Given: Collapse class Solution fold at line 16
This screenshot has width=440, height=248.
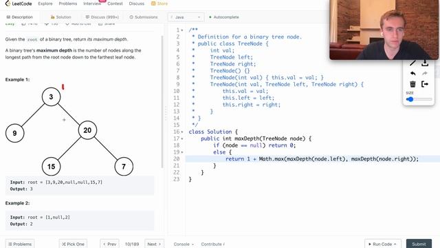Looking at the screenshot, I should (182, 132).
